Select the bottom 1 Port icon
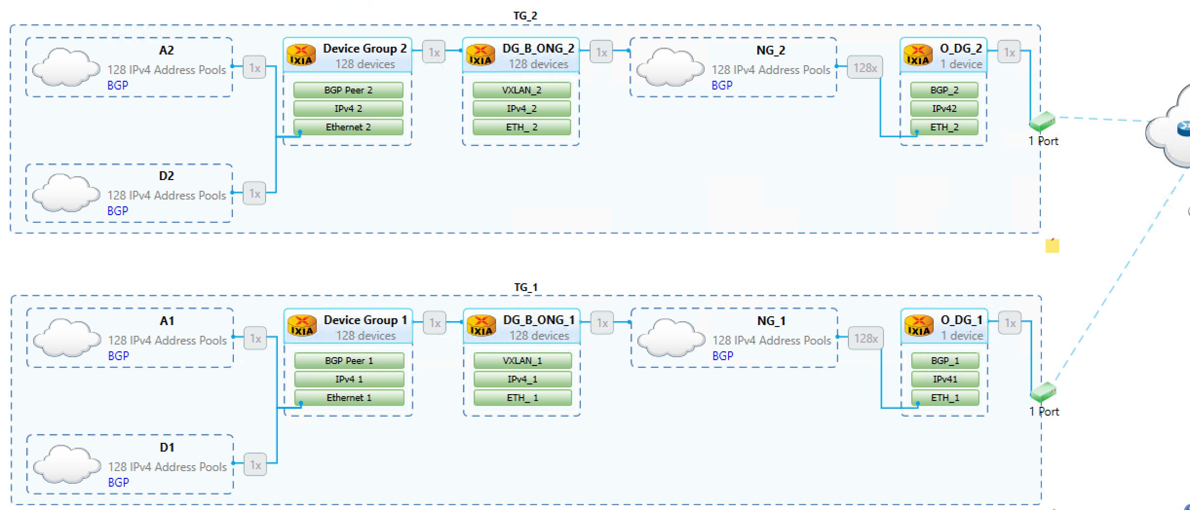 (x=1043, y=392)
